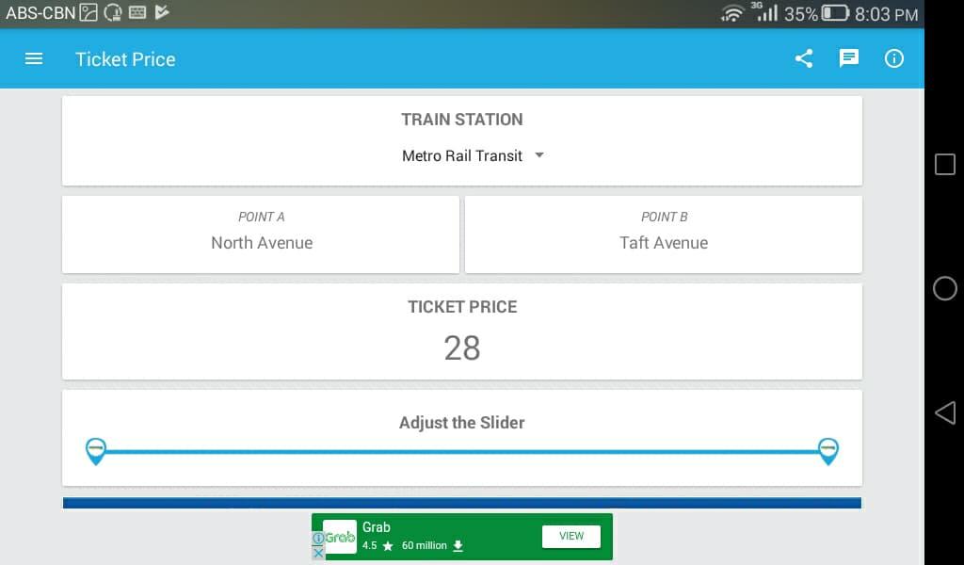Image resolution: width=964 pixels, height=565 pixels.
Task: Tap the share icon in header
Action: pos(803,58)
